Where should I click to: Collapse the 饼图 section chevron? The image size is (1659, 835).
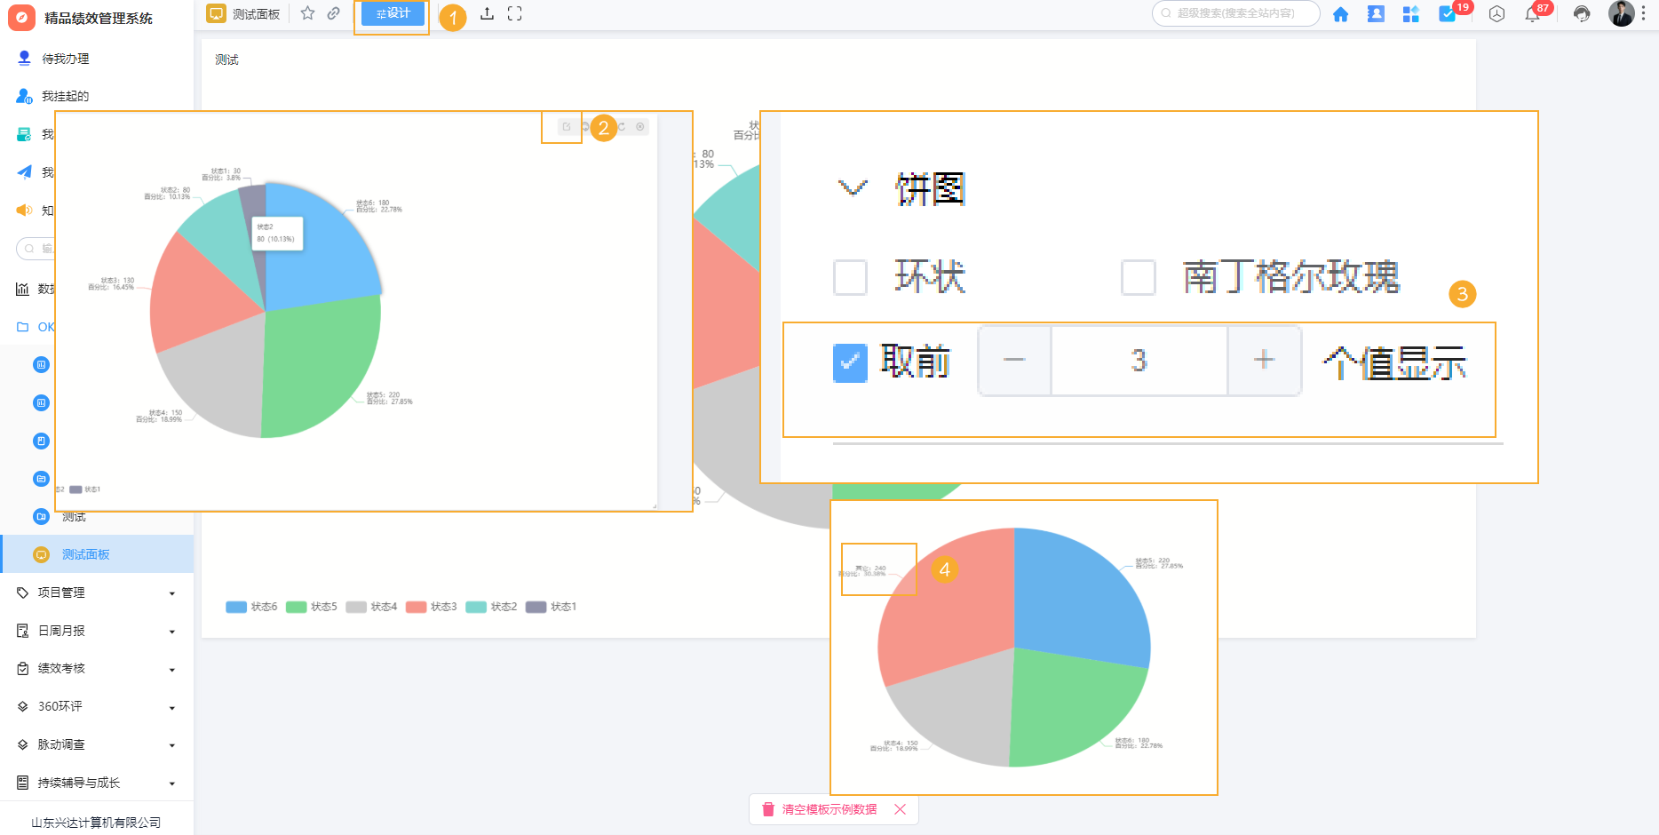click(x=853, y=188)
